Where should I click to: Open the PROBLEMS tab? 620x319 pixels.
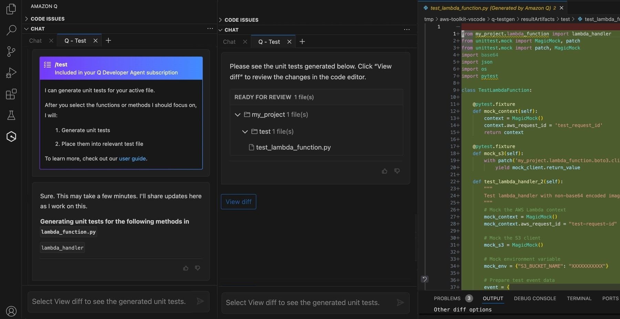[x=447, y=298]
